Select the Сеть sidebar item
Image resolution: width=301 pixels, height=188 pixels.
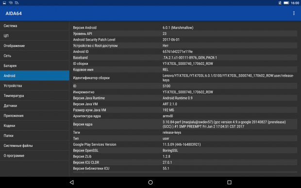(x=34, y=56)
